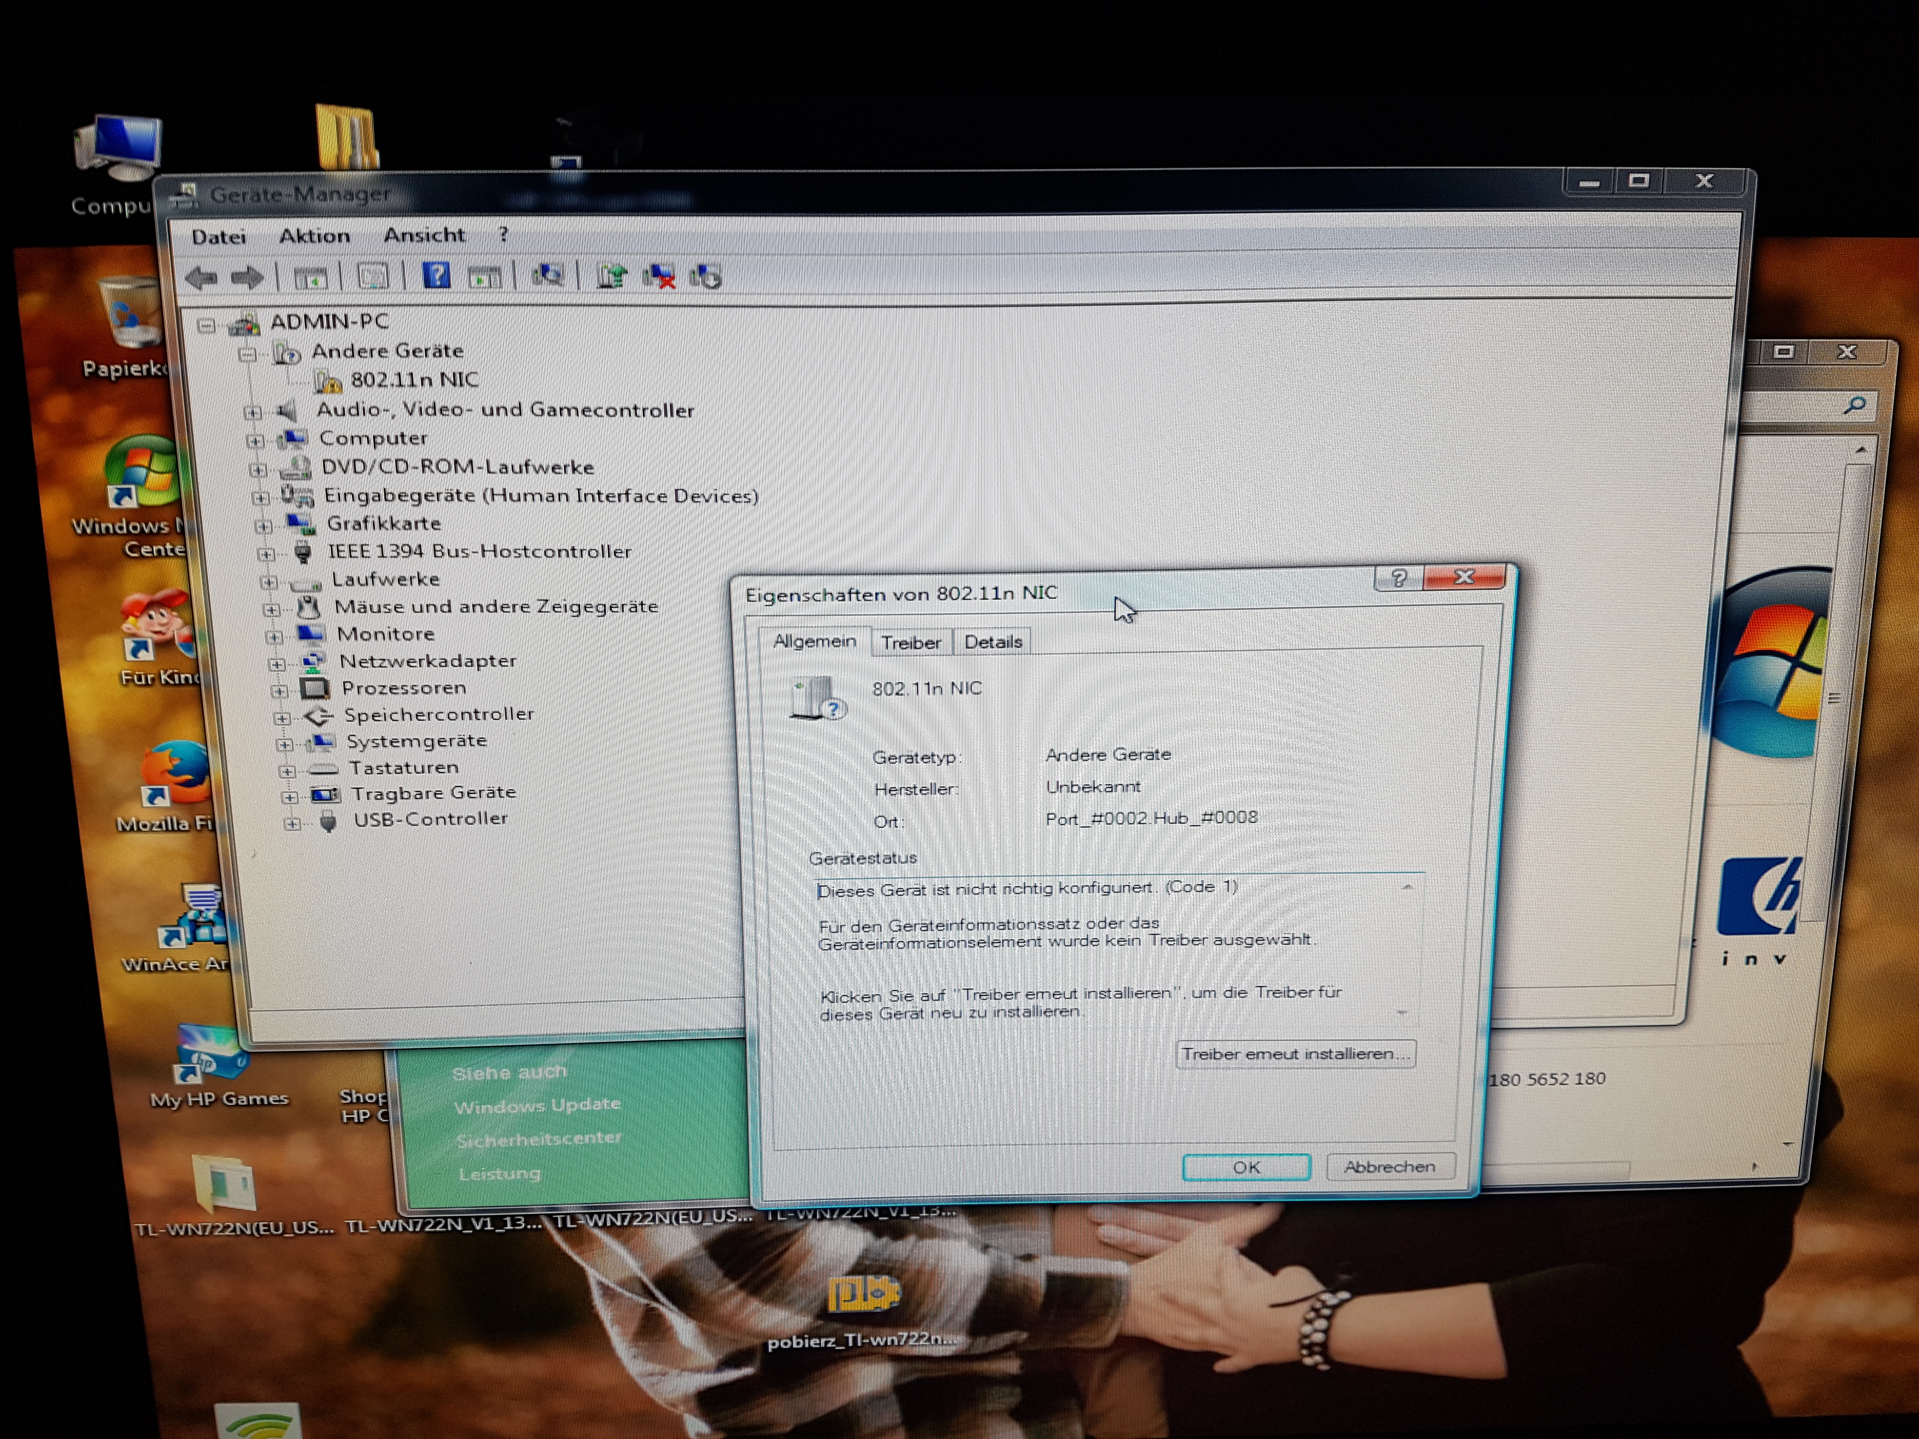Click the update driver toolbar icon
Viewport: 1919px width, 1439px height.
click(x=612, y=276)
